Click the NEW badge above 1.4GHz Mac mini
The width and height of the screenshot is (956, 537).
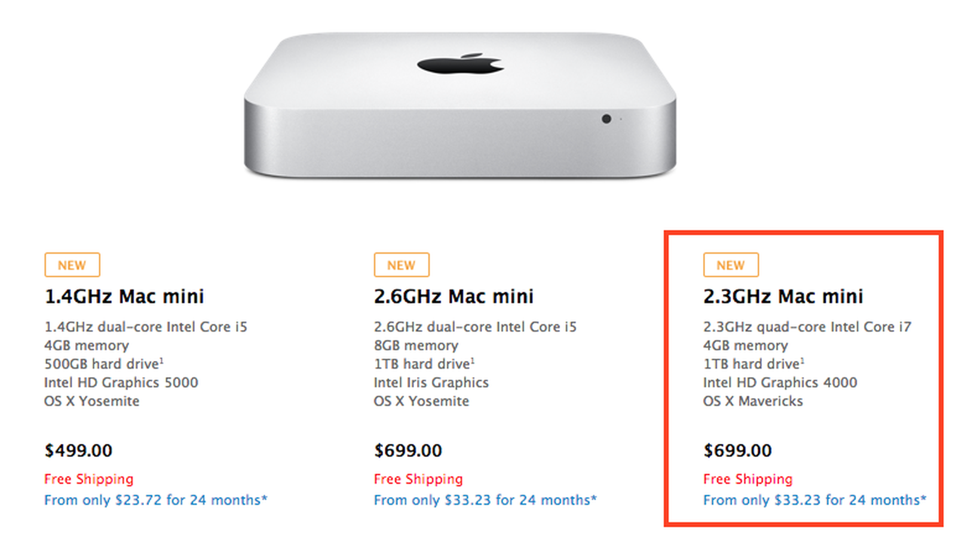tap(72, 265)
